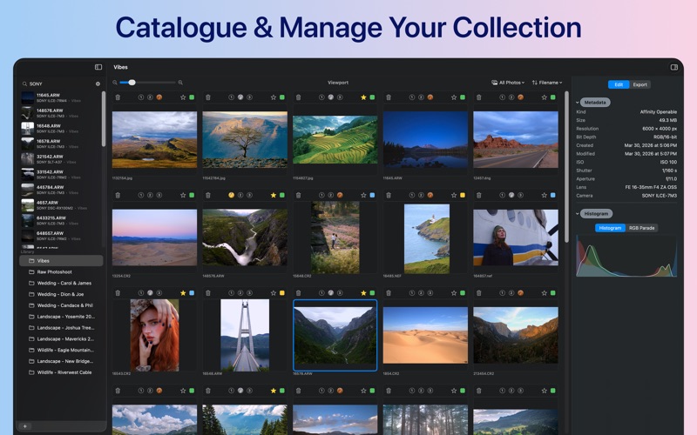The height and width of the screenshot is (435, 697).
Task: Select the Histogram view tab
Action: pyautogui.click(x=610, y=228)
